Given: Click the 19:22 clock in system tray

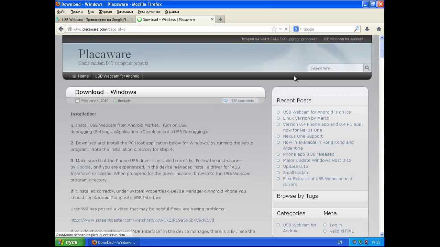Looking at the screenshot, I should pyautogui.click(x=376, y=242).
